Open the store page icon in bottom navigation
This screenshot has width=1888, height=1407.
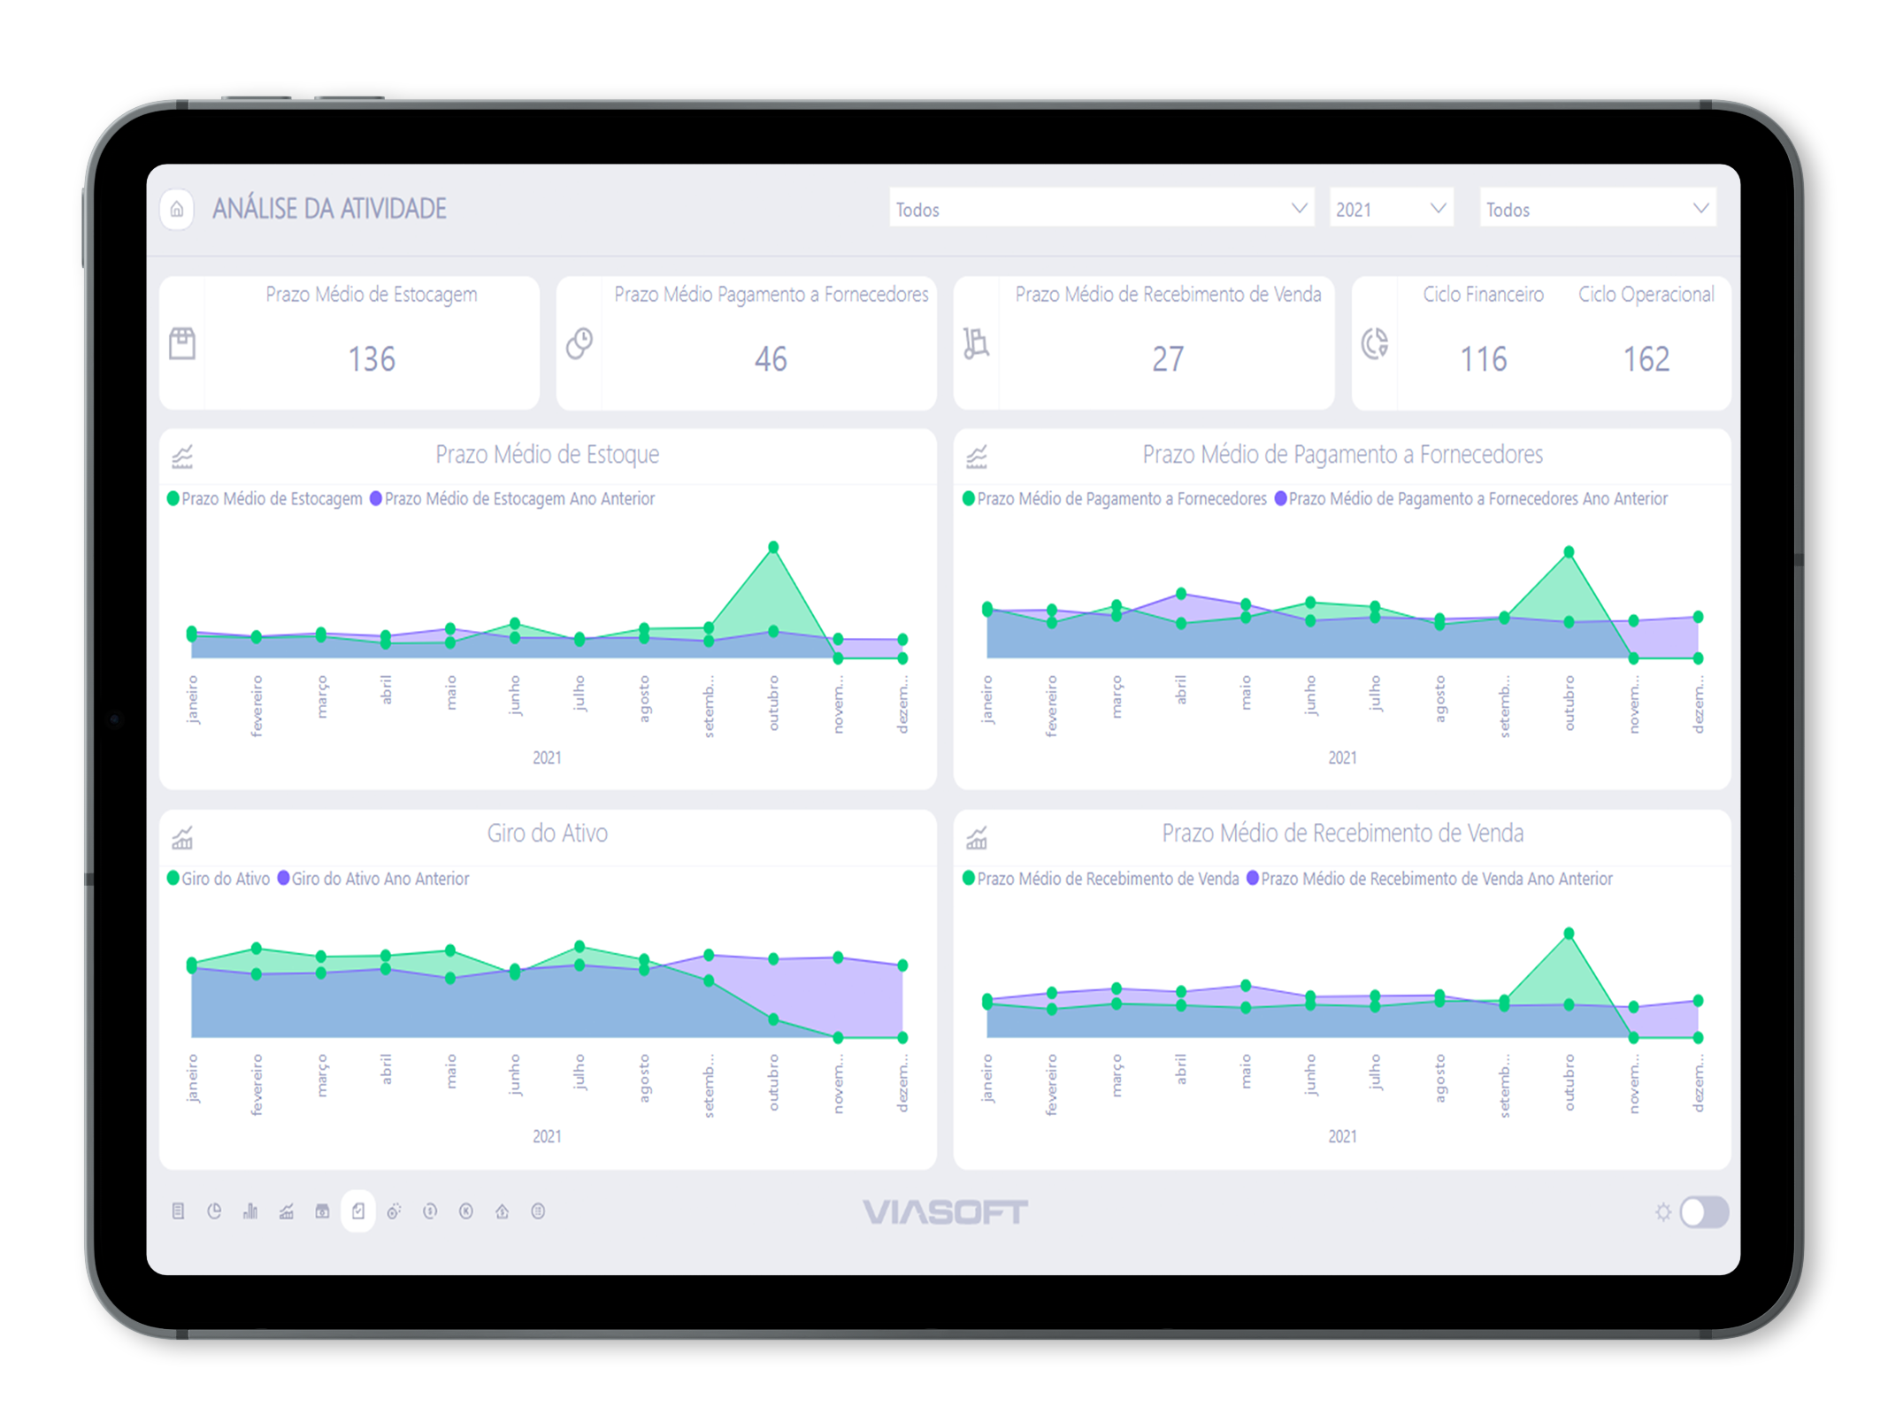click(x=322, y=1211)
